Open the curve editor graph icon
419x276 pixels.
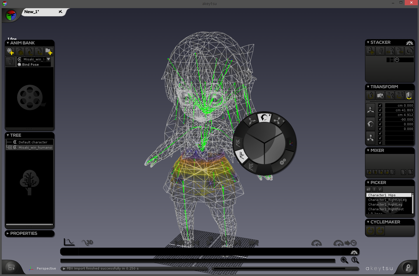click(x=69, y=242)
